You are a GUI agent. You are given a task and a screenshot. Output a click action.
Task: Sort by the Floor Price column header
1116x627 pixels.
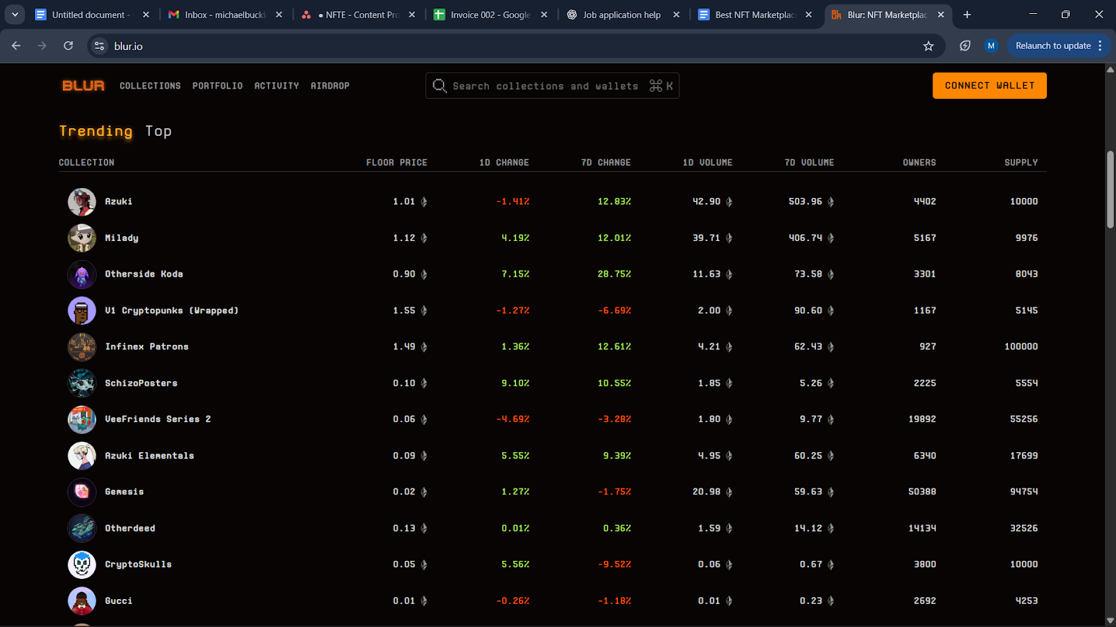(x=396, y=162)
